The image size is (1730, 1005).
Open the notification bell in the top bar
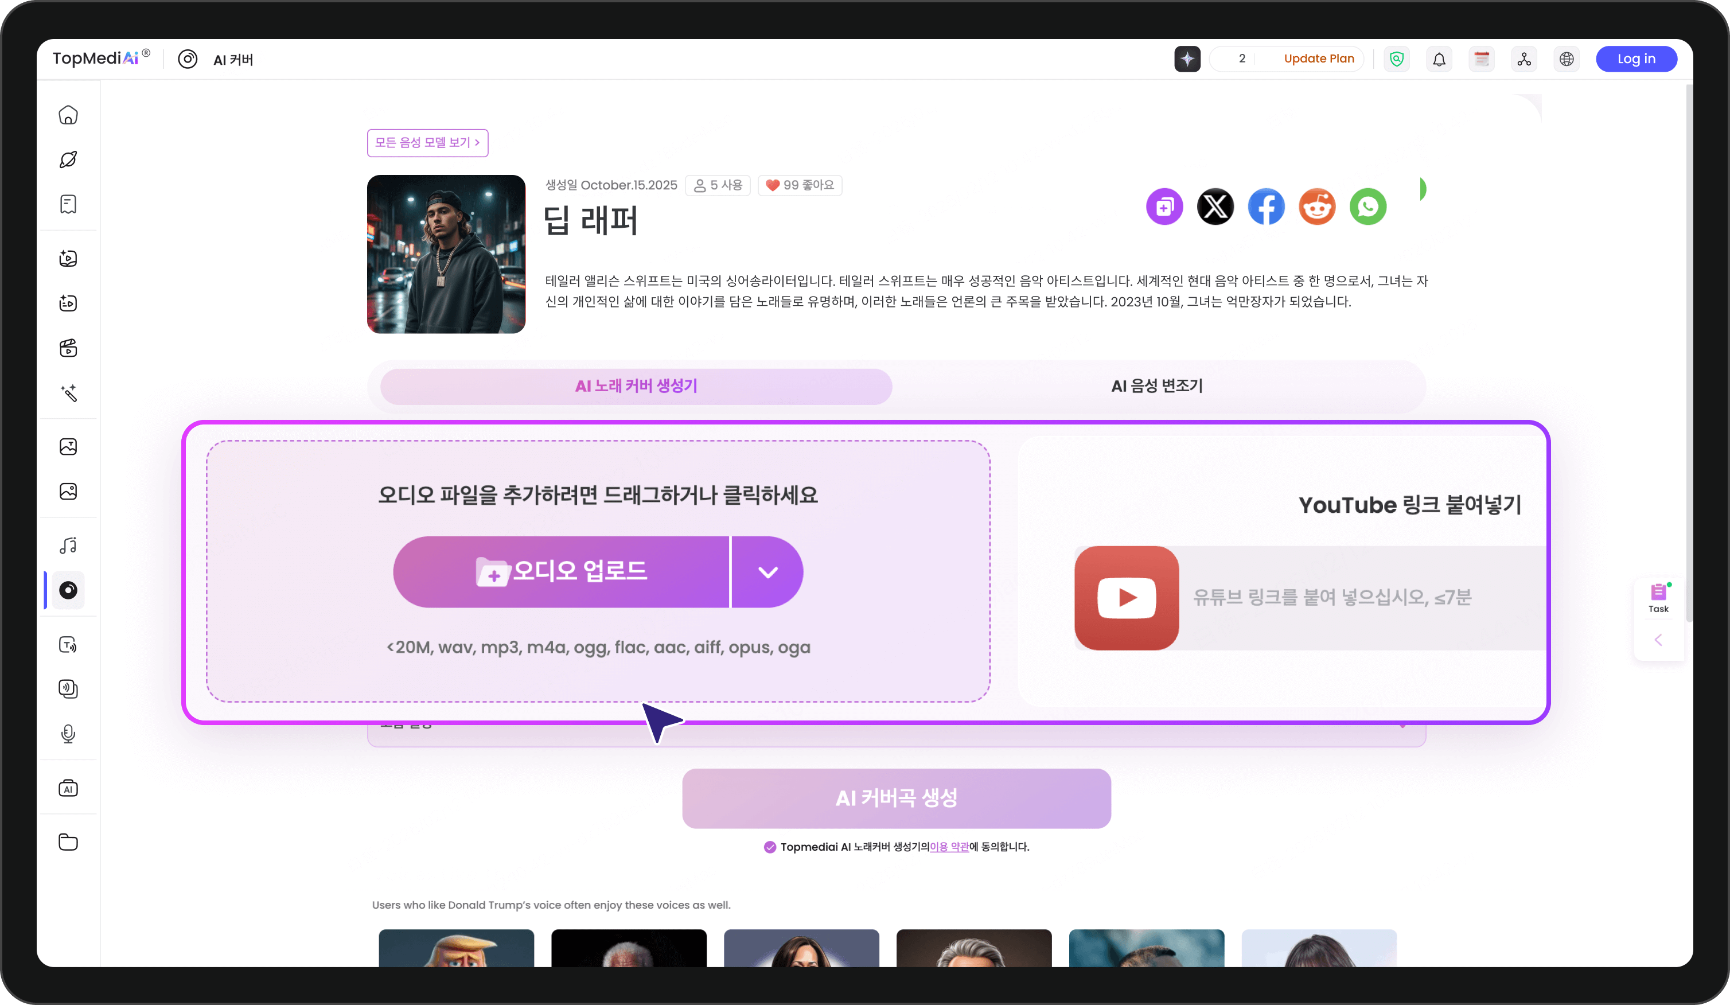pos(1440,59)
